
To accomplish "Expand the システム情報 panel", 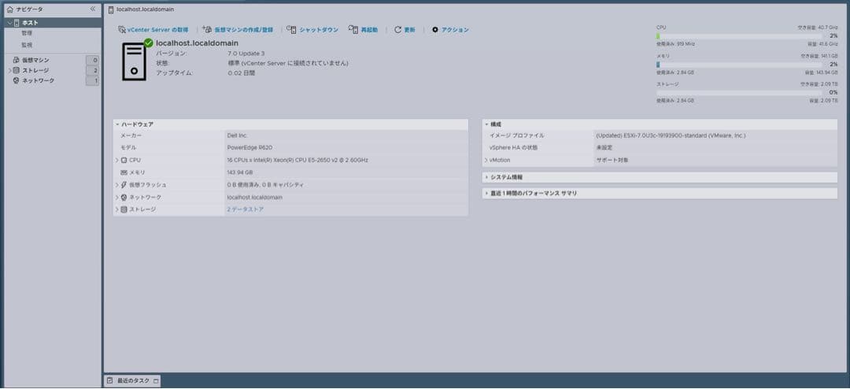I will coord(486,177).
